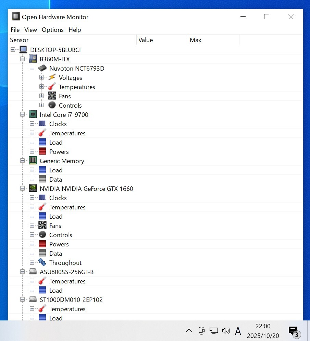The height and width of the screenshot is (341, 310).
Task: Click the Controls knob icon under Nuvoton
Action: pos(52,105)
